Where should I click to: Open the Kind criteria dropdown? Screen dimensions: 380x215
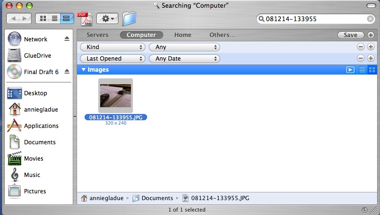[113, 47]
